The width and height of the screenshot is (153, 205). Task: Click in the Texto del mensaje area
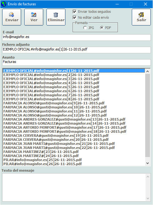click(x=74, y=187)
